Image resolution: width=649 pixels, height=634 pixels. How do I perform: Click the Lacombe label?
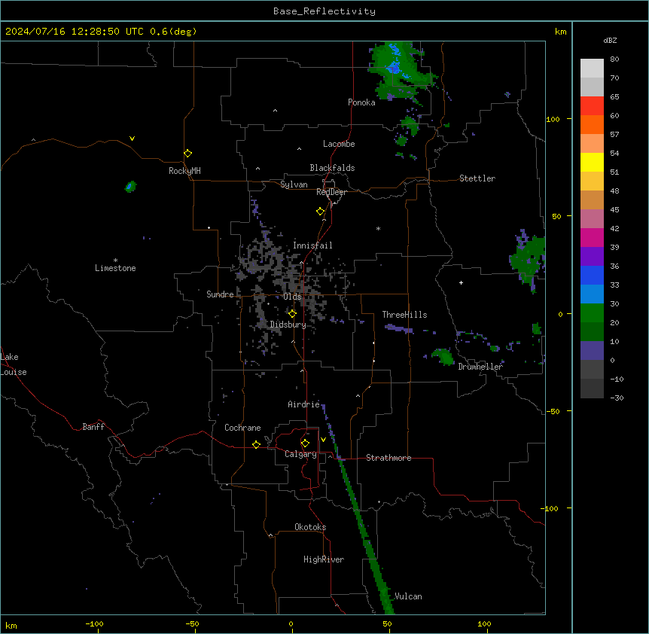click(339, 144)
